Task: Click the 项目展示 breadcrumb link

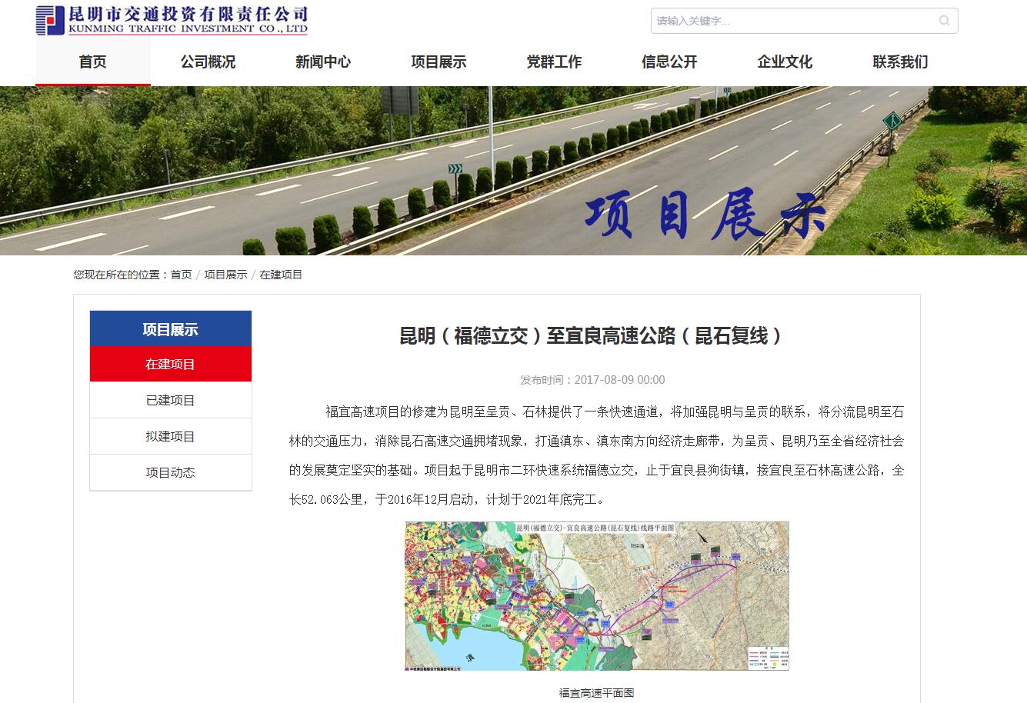Action: point(225,275)
